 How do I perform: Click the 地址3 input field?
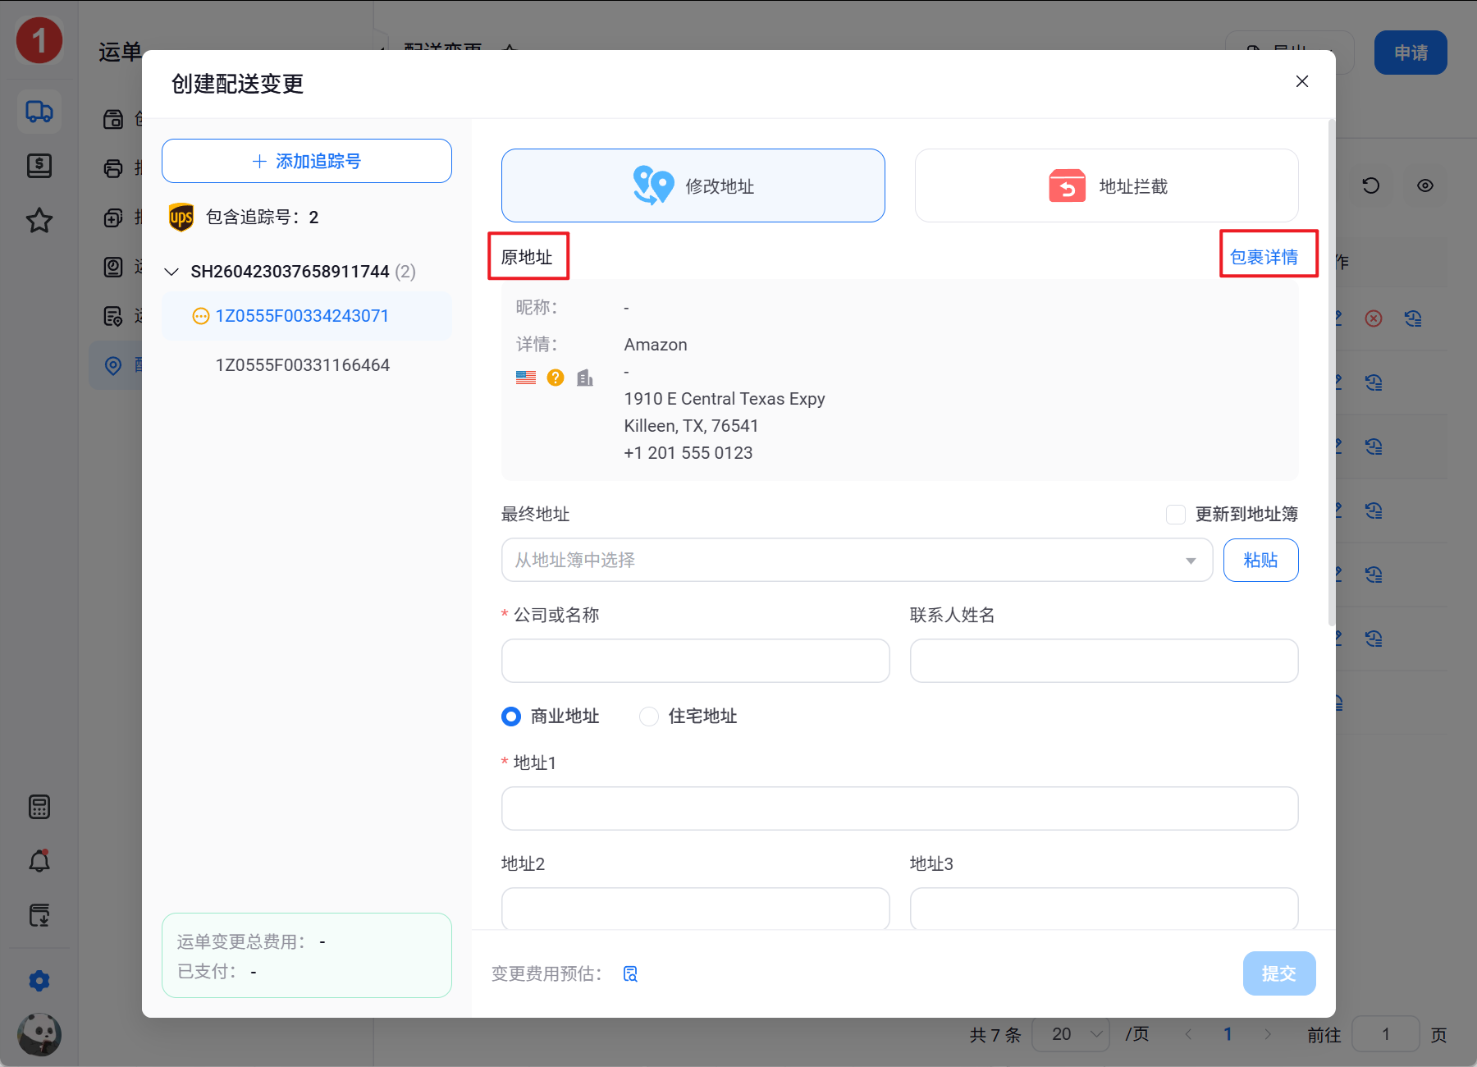click(1104, 909)
